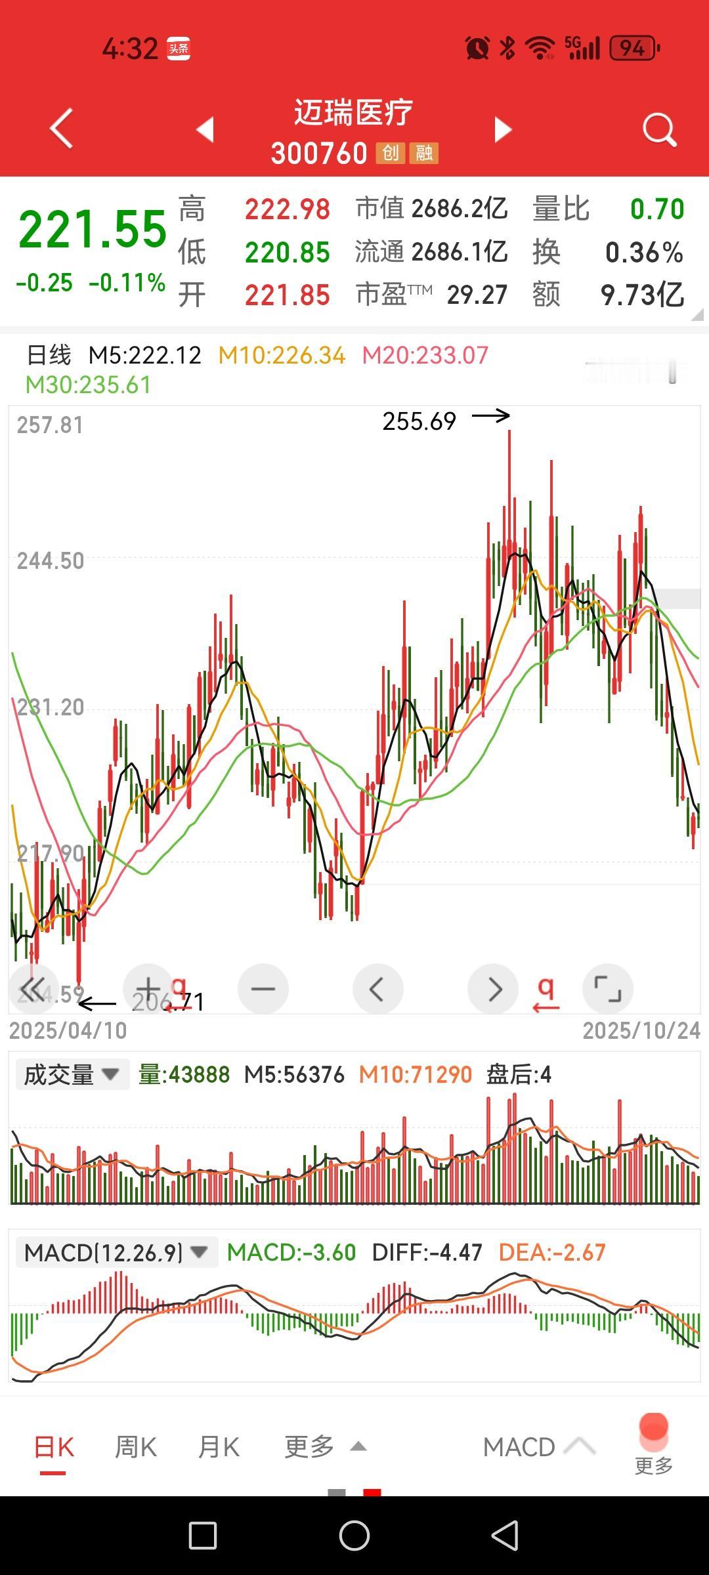Screen dimensions: 709x1575
Task: Open fullscreen chart view
Action: pos(608,989)
